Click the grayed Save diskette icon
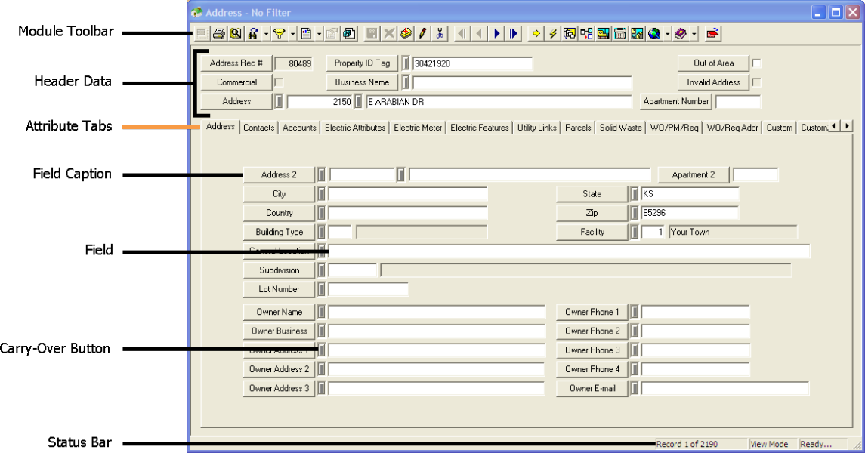Screen dimensions: 865x453 pos(372,34)
